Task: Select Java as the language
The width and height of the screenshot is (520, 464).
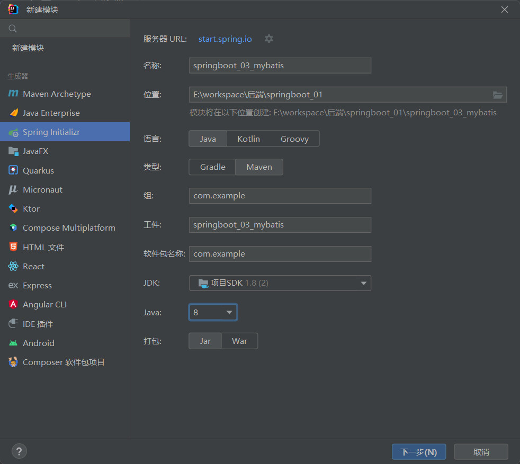Action: click(208, 139)
